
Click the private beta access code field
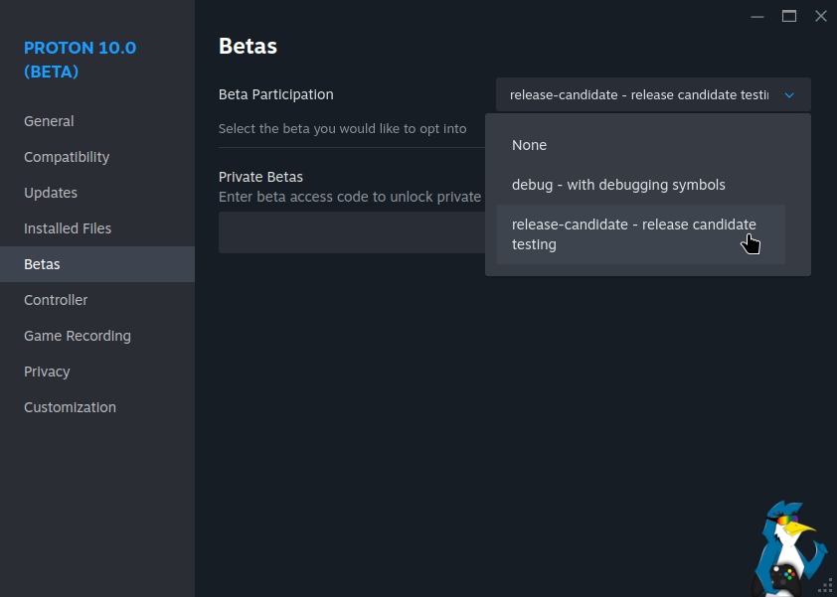(350, 232)
